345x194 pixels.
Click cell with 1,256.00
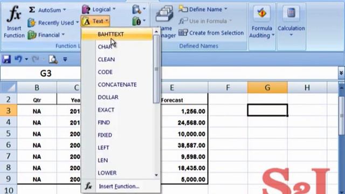pos(184,110)
